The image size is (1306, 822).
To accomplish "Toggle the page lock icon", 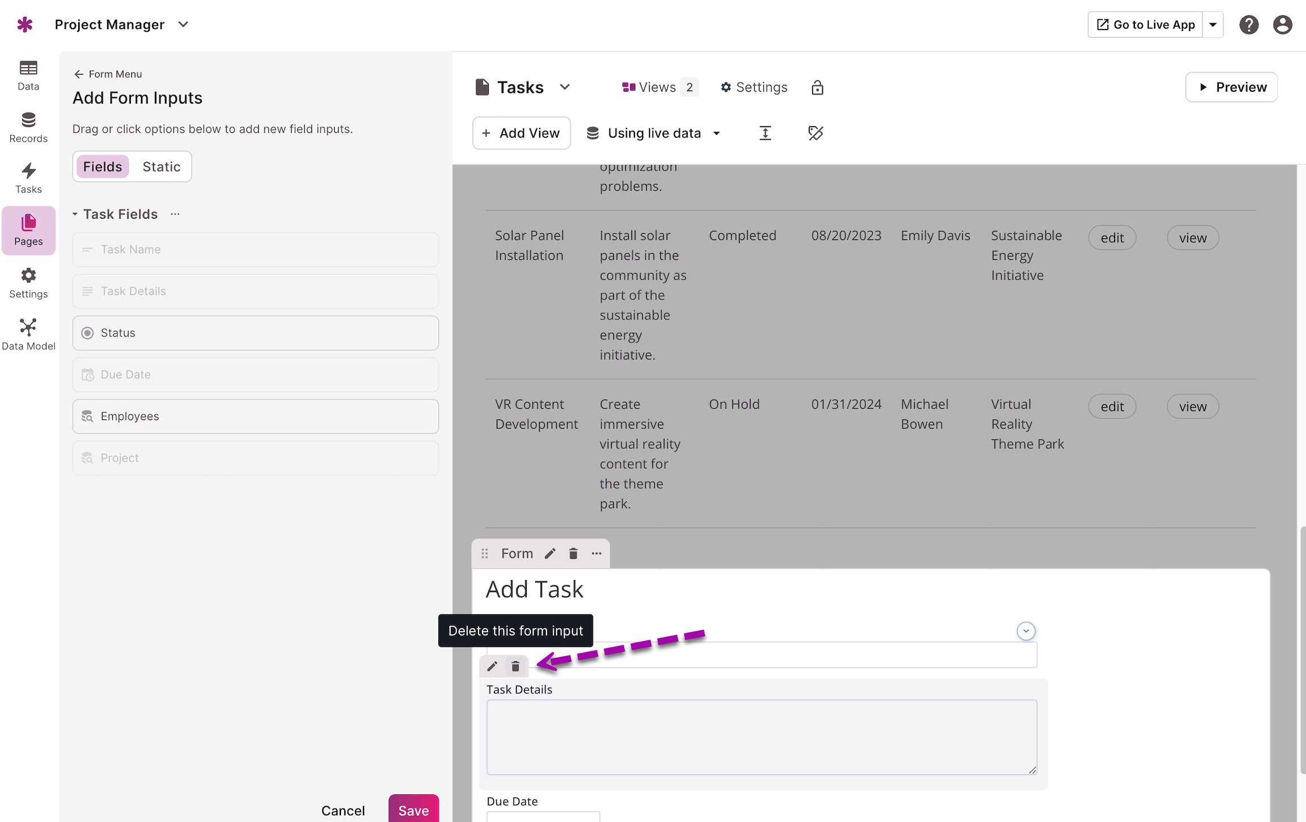I will point(817,87).
